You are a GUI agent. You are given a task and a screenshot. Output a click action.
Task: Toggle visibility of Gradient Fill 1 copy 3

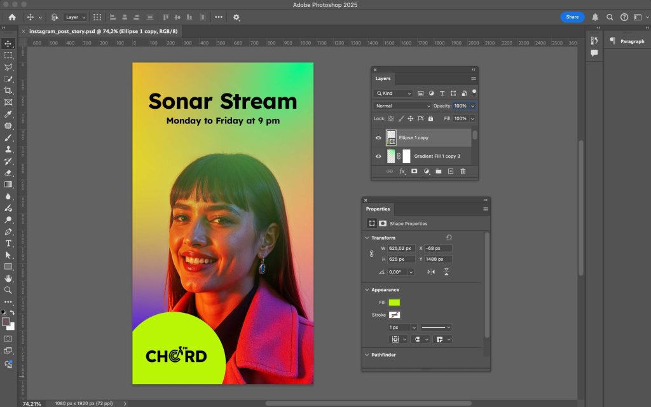379,156
